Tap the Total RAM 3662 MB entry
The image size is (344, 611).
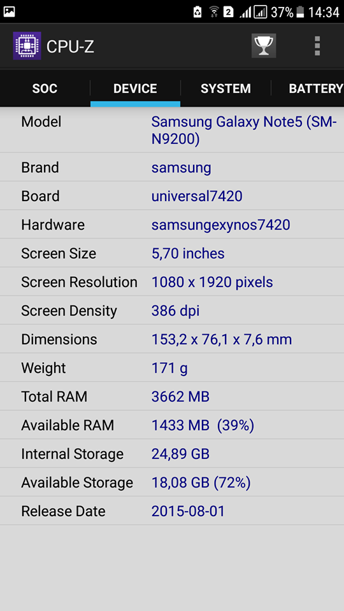pos(172,397)
